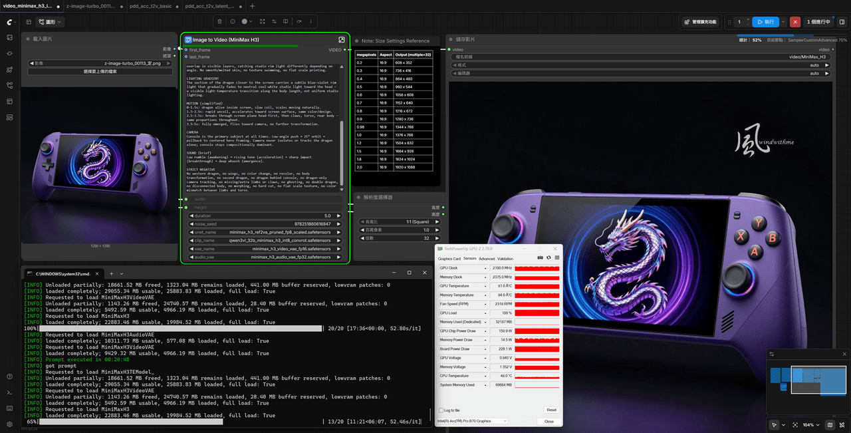Click 管理擴充功能 button
Viewport: 851px width, 433px height.
699,22
